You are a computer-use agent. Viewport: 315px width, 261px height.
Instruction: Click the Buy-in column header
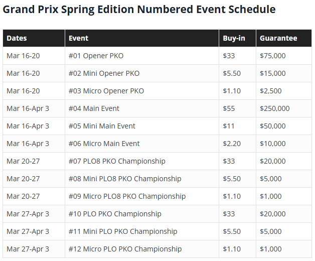pos(234,38)
